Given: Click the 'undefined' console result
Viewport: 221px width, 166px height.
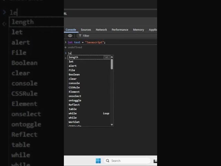Looking at the screenshot, I should click(x=75, y=47).
